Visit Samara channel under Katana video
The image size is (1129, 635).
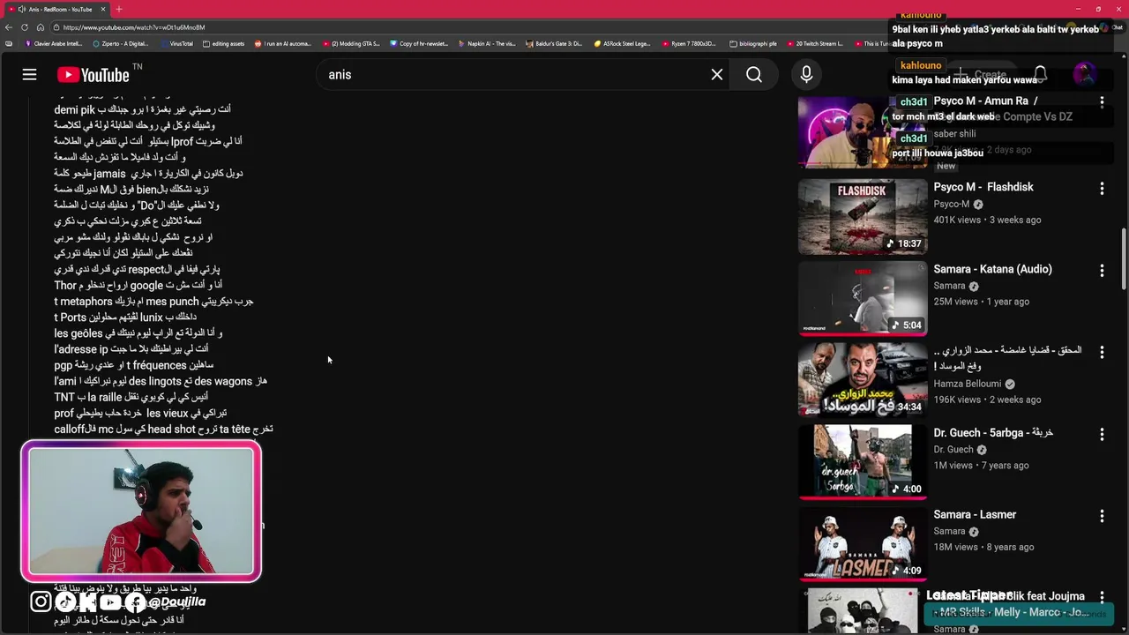949,286
